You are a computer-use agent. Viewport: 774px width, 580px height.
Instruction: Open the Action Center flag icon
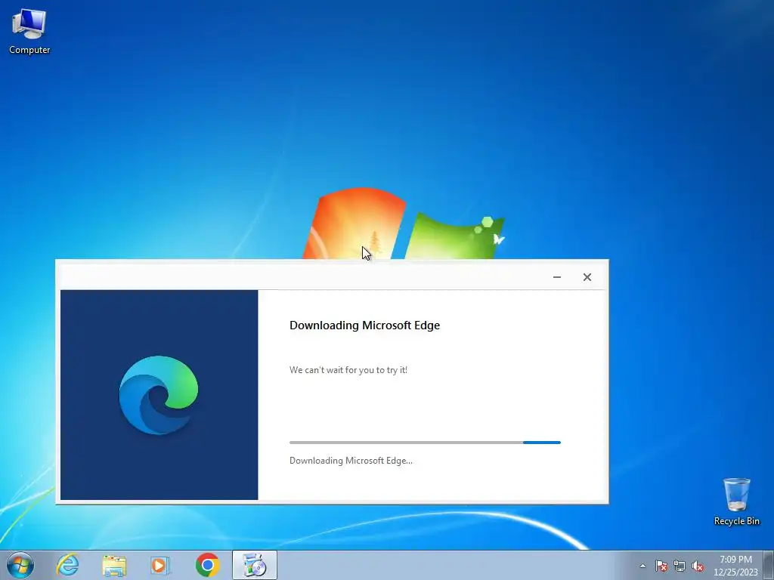[661, 566]
